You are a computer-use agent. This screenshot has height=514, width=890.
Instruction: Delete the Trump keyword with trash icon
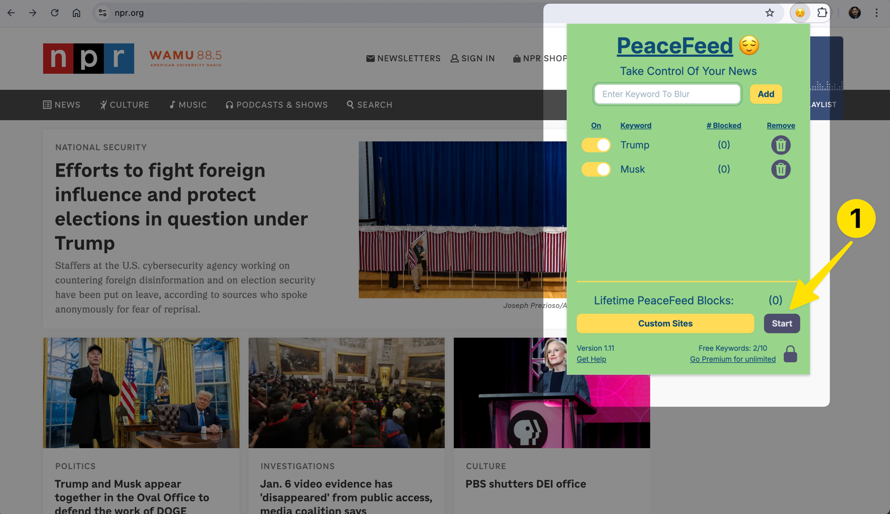click(x=781, y=145)
